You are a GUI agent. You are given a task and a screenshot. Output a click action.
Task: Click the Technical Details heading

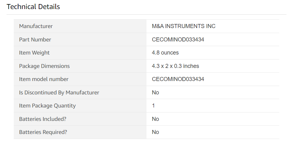pos(33,7)
